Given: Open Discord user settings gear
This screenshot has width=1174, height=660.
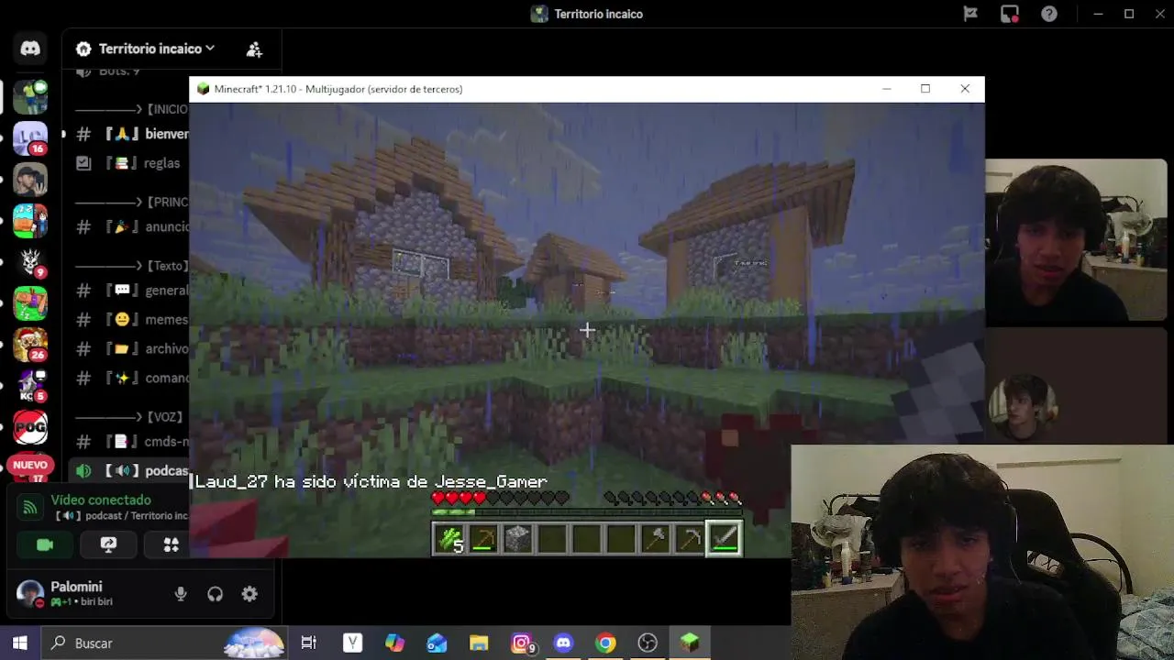Looking at the screenshot, I should tap(249, 594).
